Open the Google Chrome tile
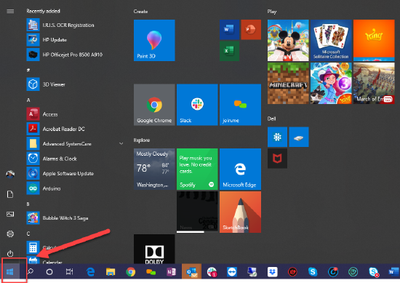The width and height of the screenshot is (400, 283). [154, 105]
